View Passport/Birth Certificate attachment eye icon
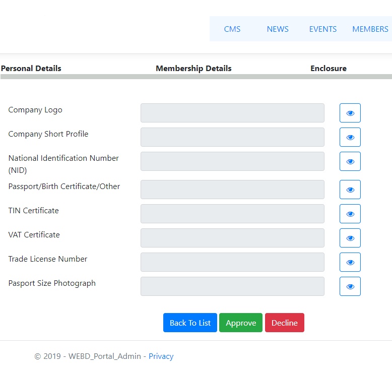This screenshot has height=370, width=392. [350, 190]
